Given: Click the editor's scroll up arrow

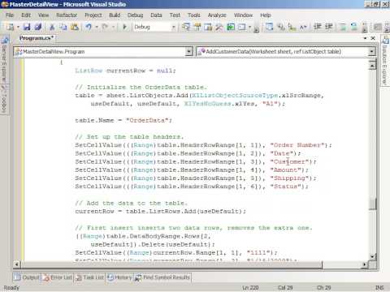Looking at the screenshot, I should [x=372, y=65].
